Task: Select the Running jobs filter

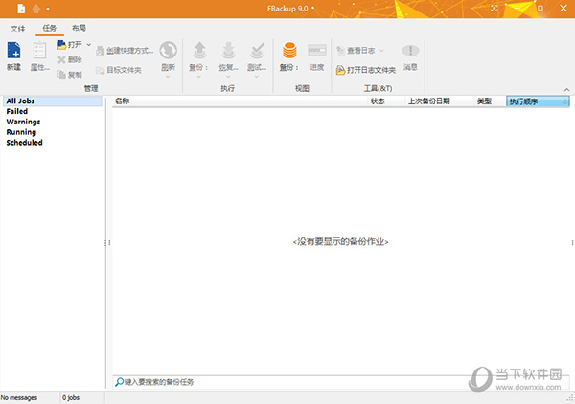Action: [21, 132]
